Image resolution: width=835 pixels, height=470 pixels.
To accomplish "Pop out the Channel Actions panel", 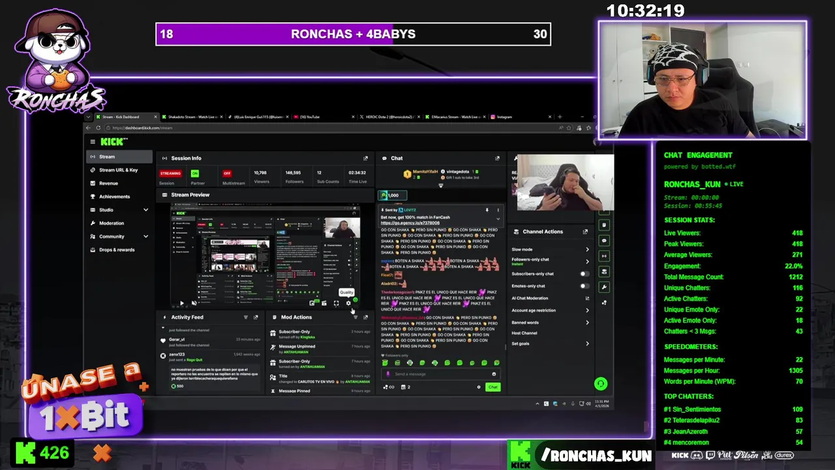I will pos(585,232).
